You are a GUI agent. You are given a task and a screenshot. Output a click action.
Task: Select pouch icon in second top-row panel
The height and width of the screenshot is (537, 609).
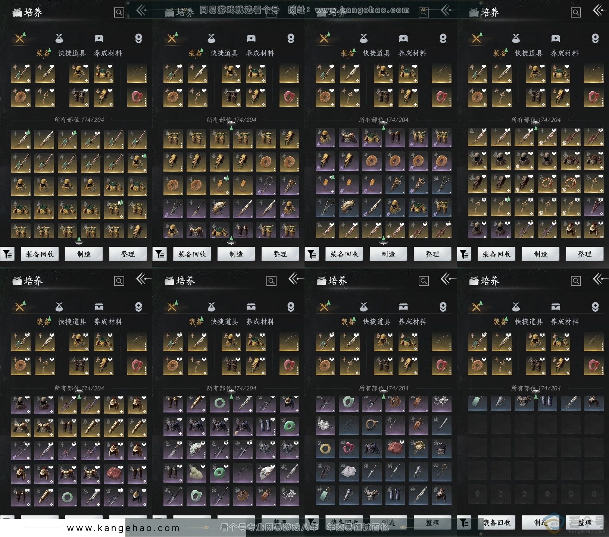pos(211,38)
